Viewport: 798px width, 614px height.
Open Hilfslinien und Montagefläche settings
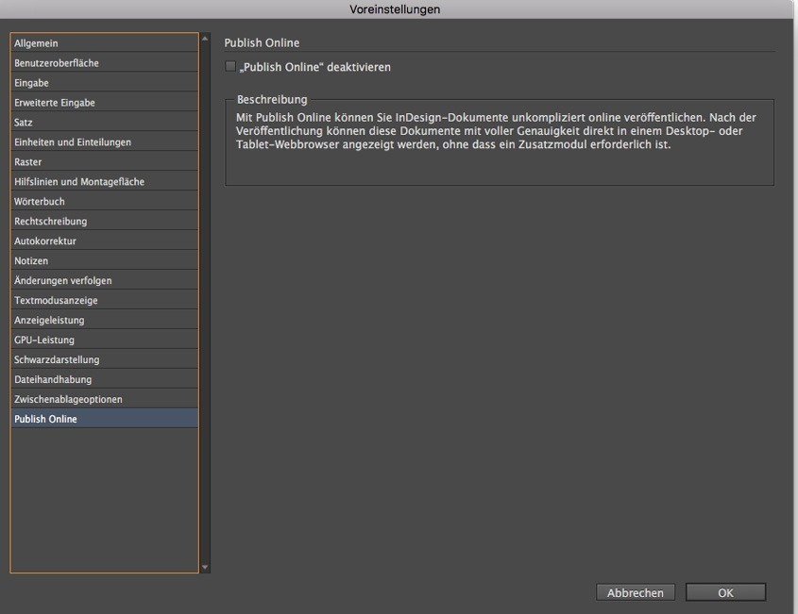[104, 182]
